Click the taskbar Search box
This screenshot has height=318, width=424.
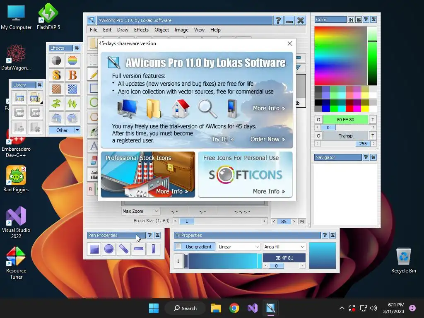pos(185,308)
